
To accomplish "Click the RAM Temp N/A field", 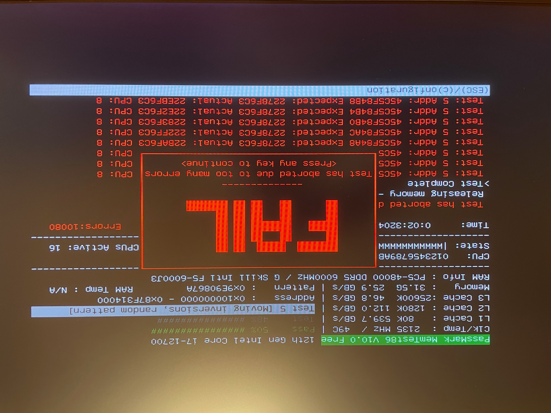I will pyautogui.click(x=91, y=289).
